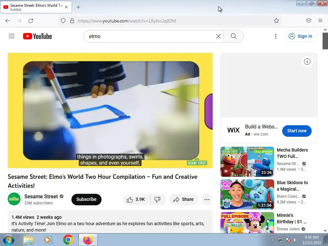
Task: Launch Windows Media Player from taskbar
Action: tap(48, 240)
